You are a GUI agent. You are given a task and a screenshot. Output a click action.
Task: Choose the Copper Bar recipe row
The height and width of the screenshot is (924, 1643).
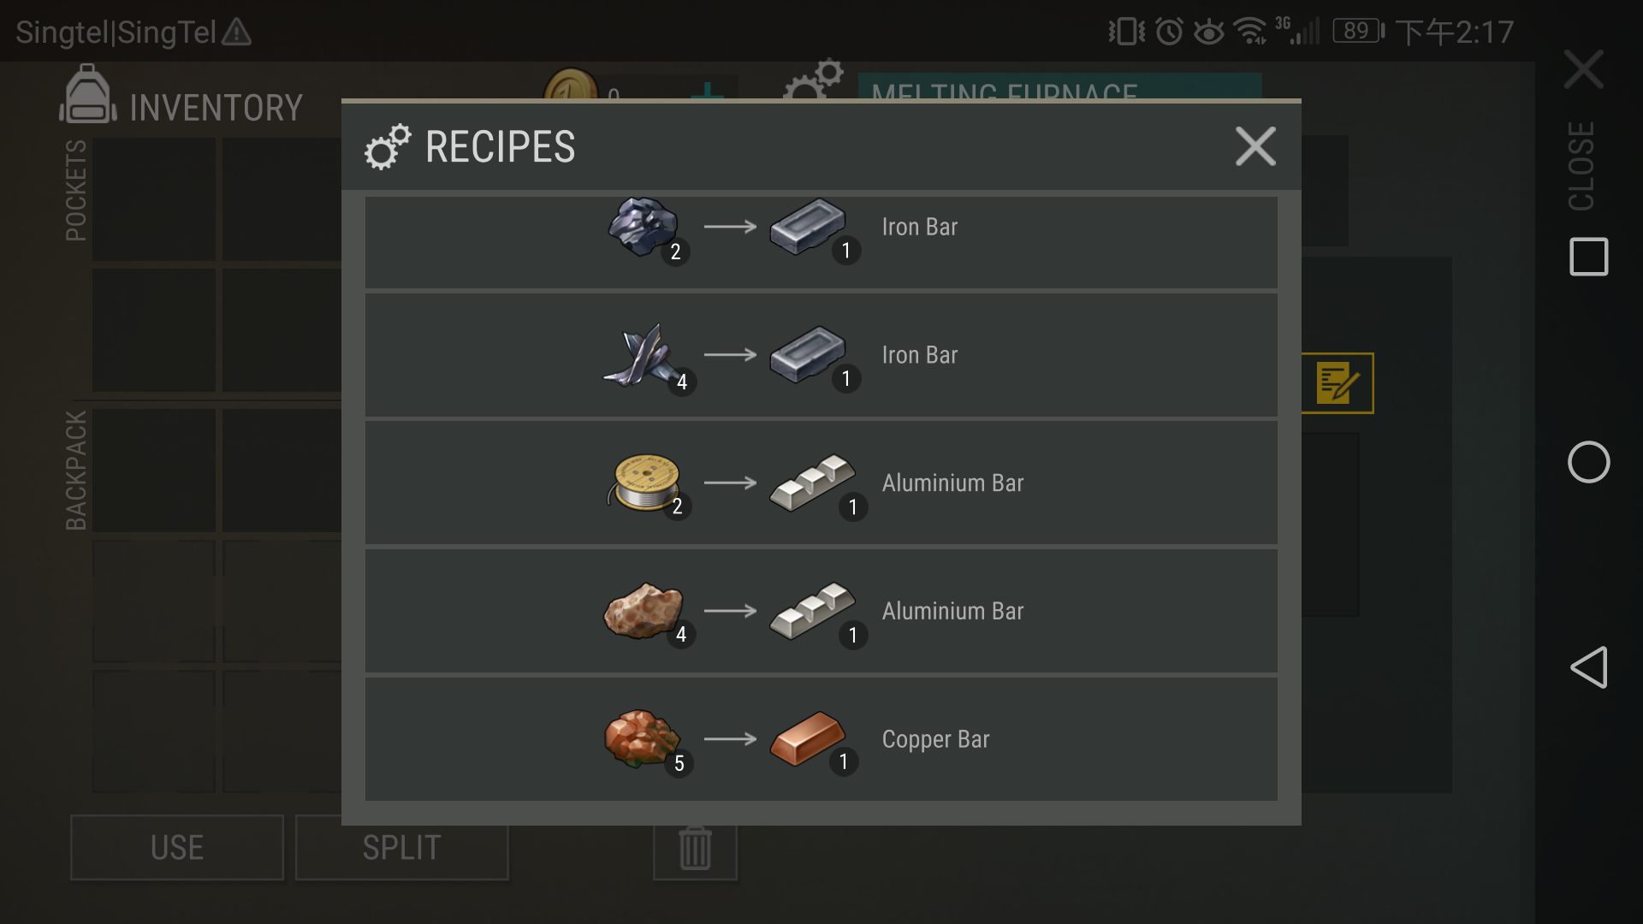pos(821,739)
